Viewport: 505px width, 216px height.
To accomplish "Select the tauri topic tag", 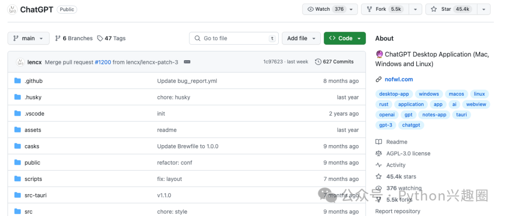I will 462,114.
